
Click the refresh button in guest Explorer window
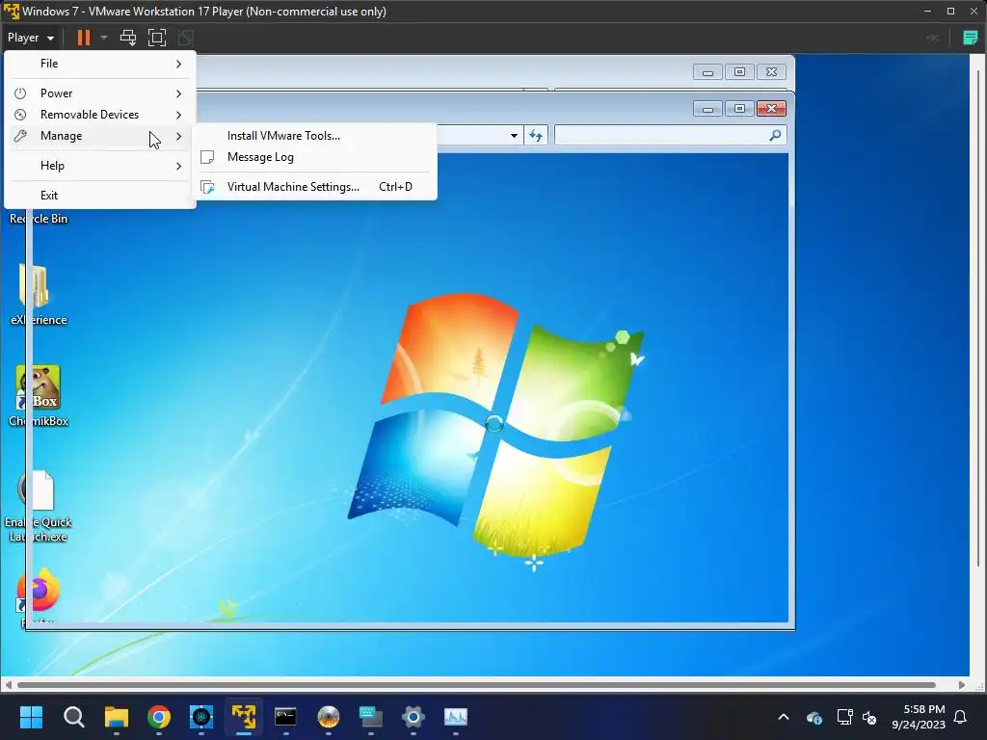click(x=536, y=135)
